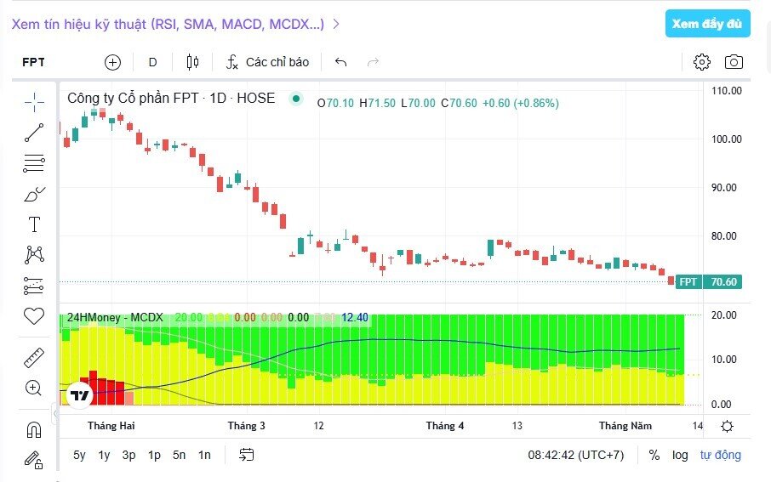Set time range to 3p
The width and height of the screenshot is (771, 482).
128,455
